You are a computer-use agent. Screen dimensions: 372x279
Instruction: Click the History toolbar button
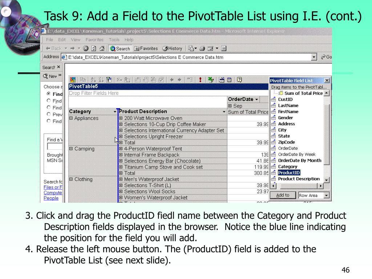click(x=172, y=48)
